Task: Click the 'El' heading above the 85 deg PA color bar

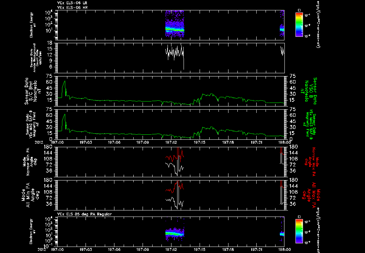Action: pos(299,217)
